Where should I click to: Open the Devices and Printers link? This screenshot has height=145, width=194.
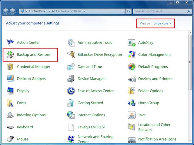[155, 79]
